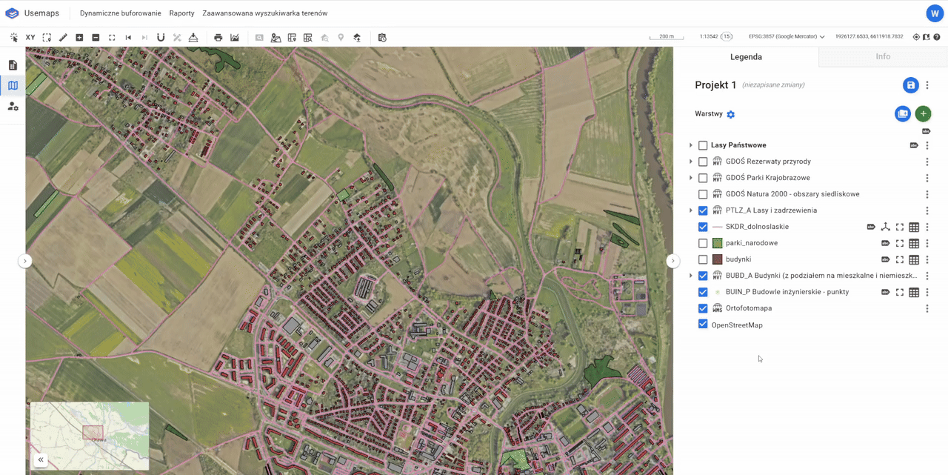
Task: Click the green add layer button
Action: (x=923, y=114)
